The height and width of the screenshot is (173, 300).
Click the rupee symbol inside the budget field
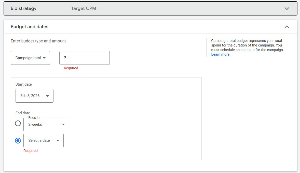pyautogui.click(x=64, y=58)
